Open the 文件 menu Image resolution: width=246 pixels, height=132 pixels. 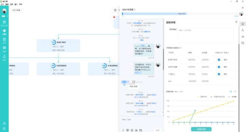(2, 4)
